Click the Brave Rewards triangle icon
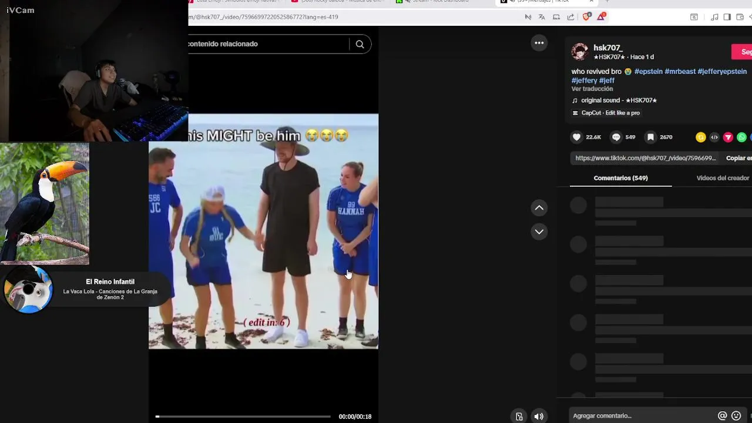 tap(600, 17)
